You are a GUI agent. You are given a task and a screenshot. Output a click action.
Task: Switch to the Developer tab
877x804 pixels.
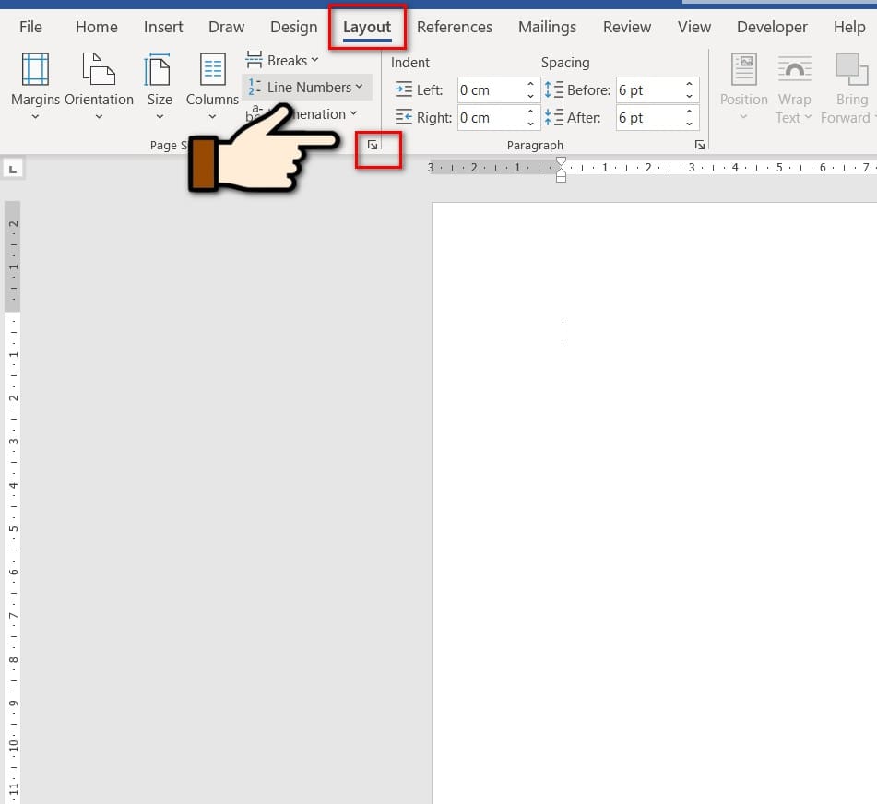(x=772, y=27)
